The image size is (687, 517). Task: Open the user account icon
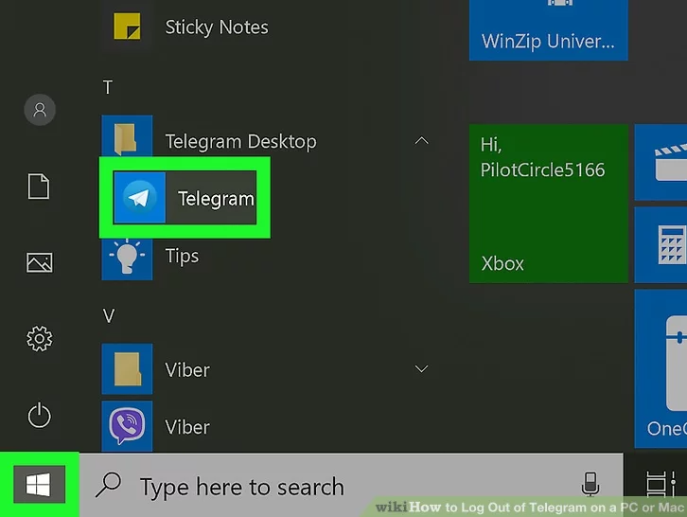click(x=40, y=110)
